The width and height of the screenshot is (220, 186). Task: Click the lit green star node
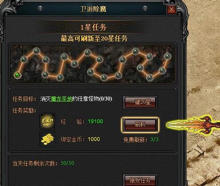17,75
